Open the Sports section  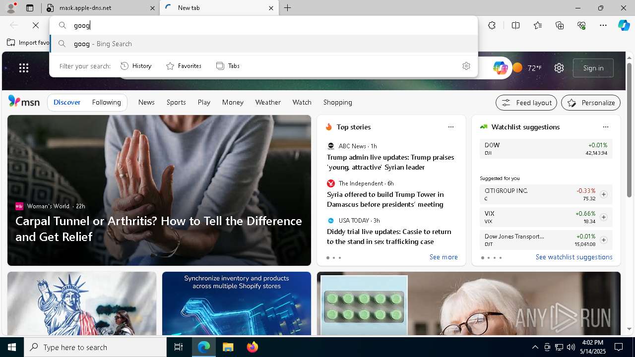[x=176, y=102]
